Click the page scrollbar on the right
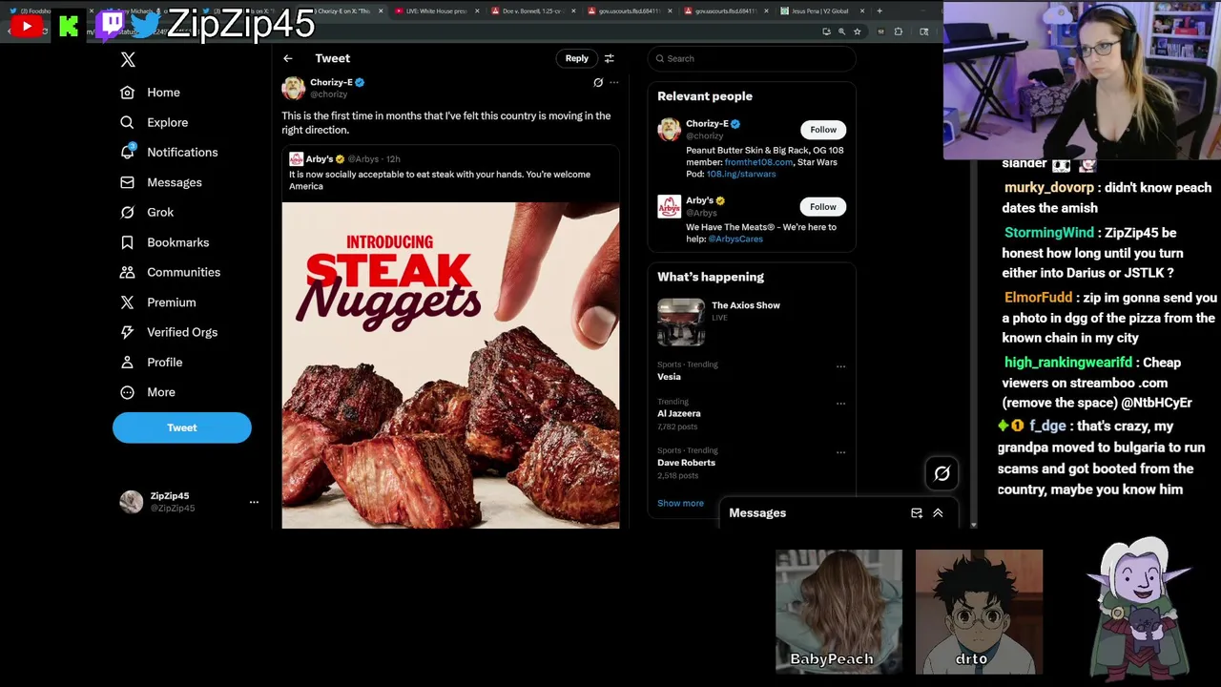 click(973, 286)
